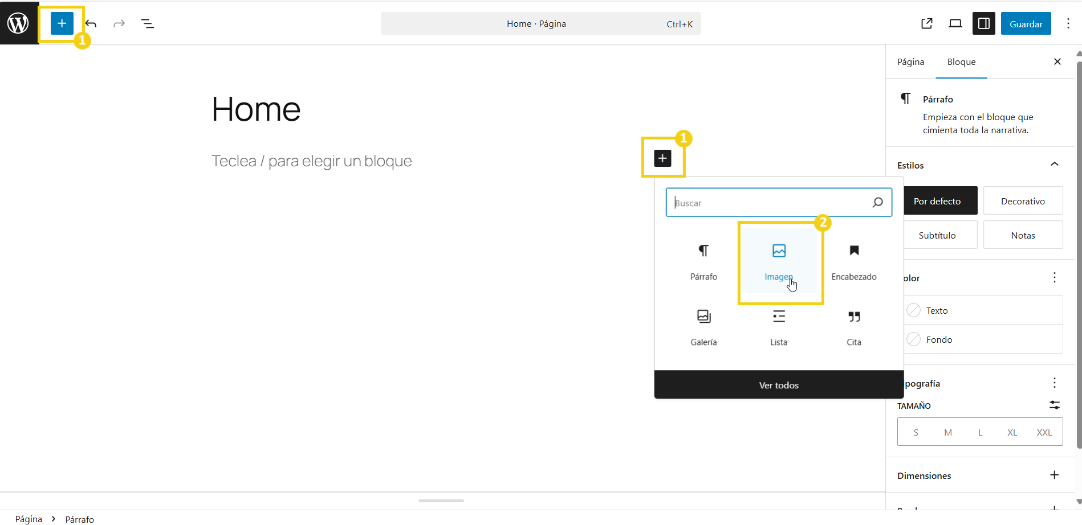
Task: Click the WordPress logo icon
Action: click(x=18, y=23)
